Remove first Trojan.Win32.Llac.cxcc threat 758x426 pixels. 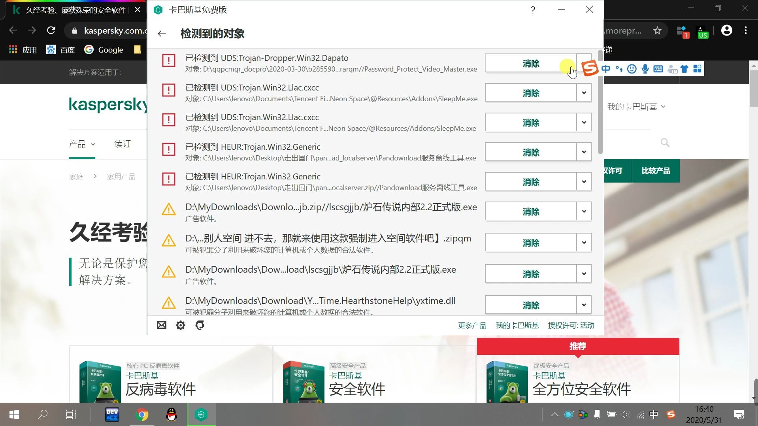[x=531, y=93]
